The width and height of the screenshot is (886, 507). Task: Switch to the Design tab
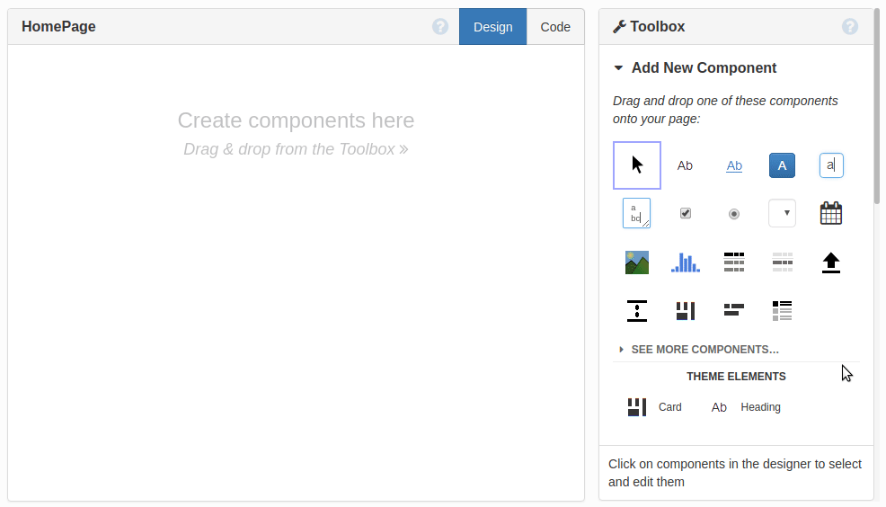pos(492,27)
